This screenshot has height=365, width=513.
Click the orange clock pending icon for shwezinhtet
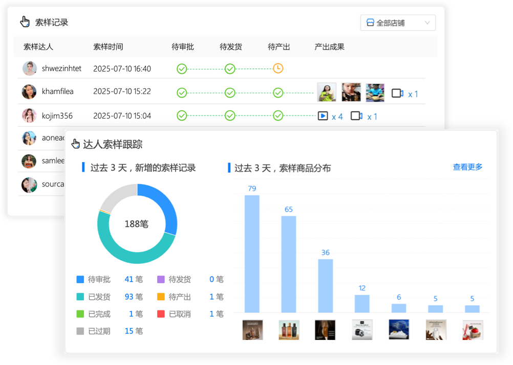coord(278,69)
